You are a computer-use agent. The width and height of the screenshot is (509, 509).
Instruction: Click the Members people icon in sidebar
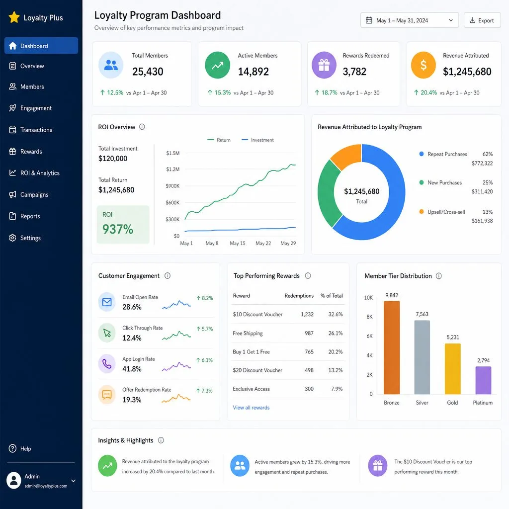(12, 86)
